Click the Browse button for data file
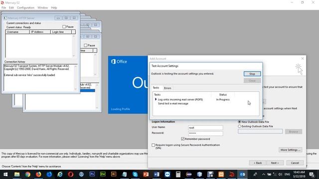The image size is (319, 179). coord(294,132)
